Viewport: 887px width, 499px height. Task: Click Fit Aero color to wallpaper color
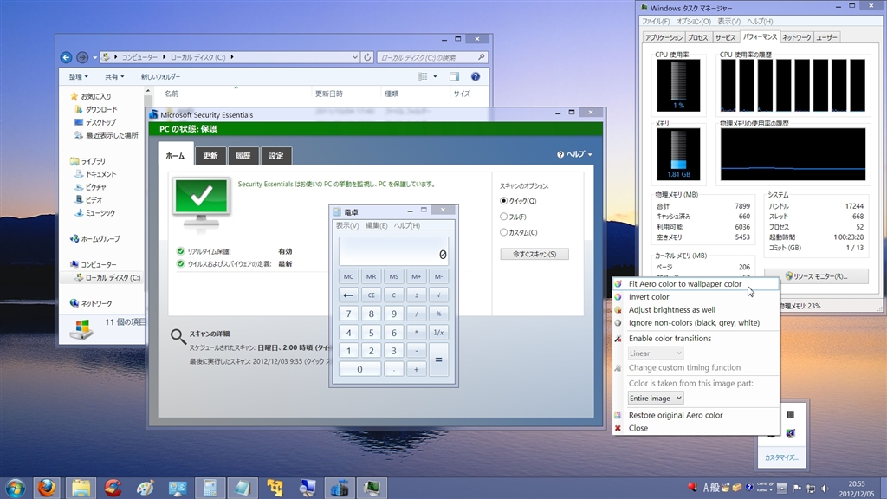696,283
